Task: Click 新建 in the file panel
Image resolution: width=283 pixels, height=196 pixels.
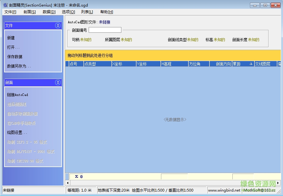Action: [11, 38]
